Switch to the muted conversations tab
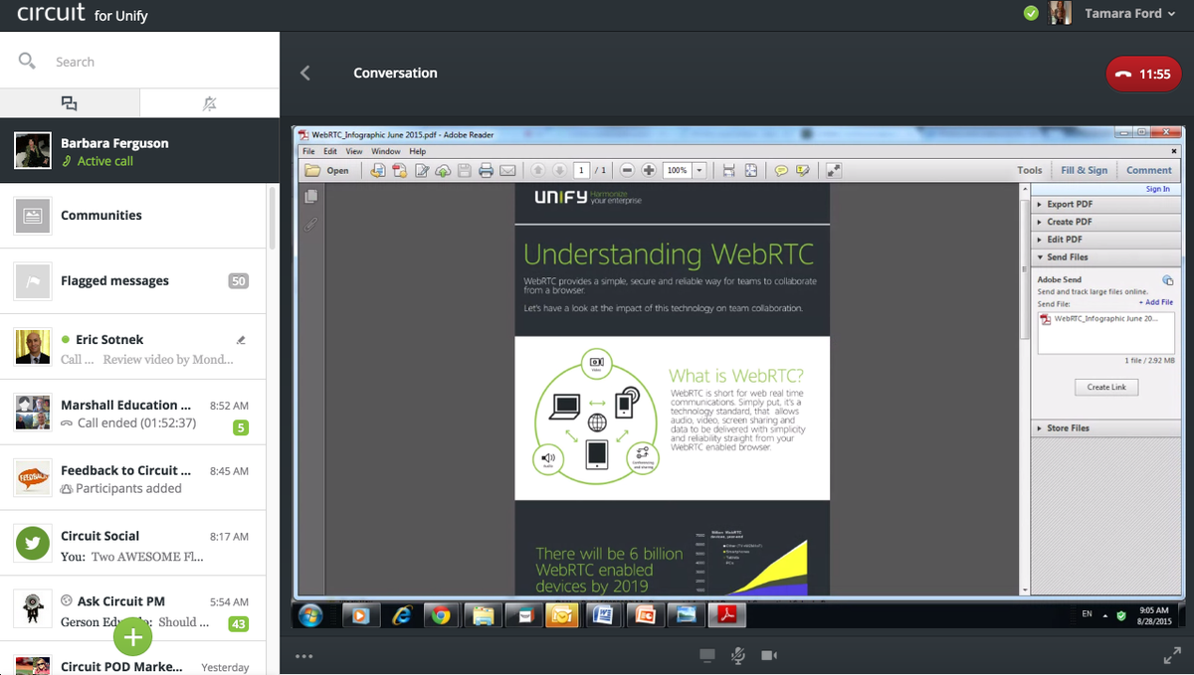Screen dimensions: 1194x675 coord(209,103)
